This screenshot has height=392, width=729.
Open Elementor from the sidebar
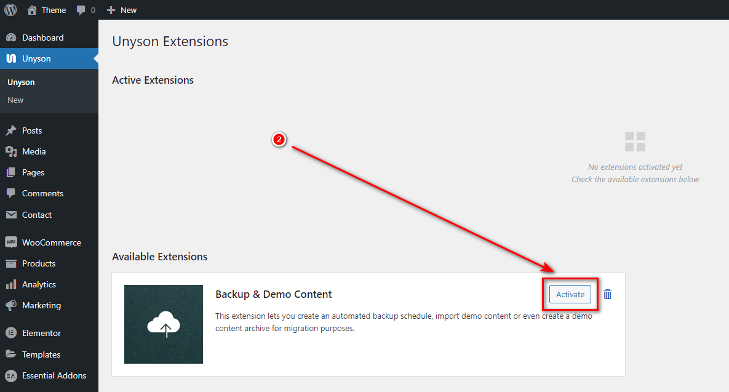point(41,333)
